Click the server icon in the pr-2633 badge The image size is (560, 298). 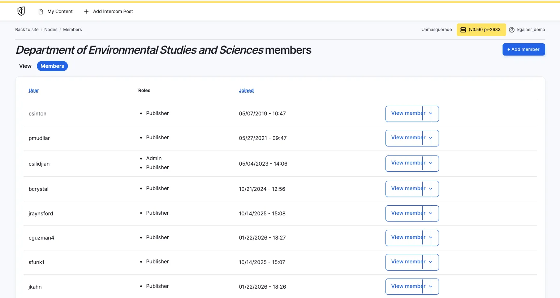click(x=463, y=30)
